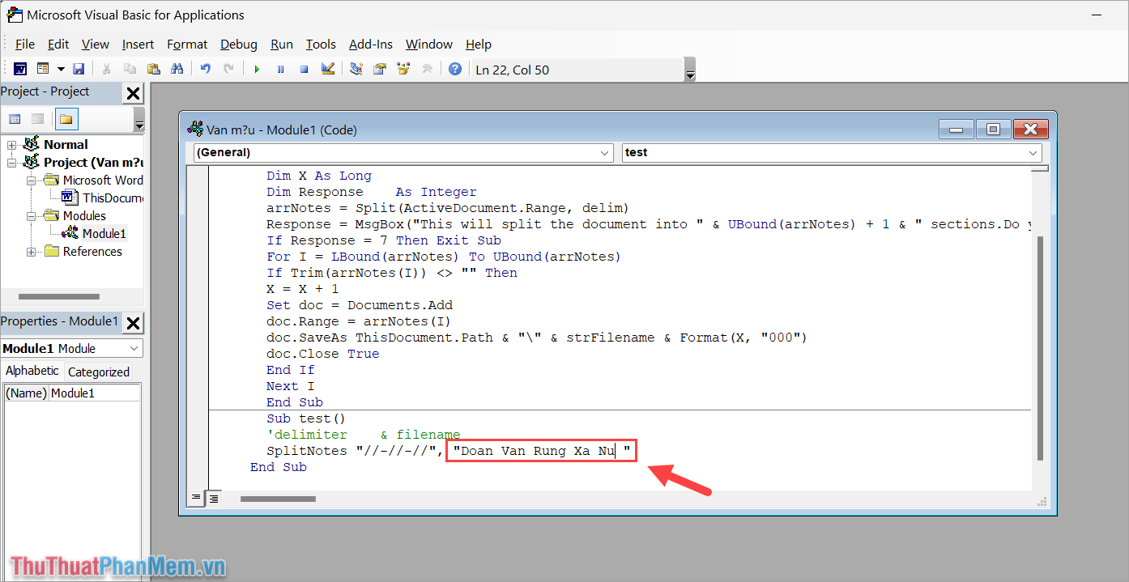
Task: Click the code window horizontal scrollbar
Action: tap(278, 499)
